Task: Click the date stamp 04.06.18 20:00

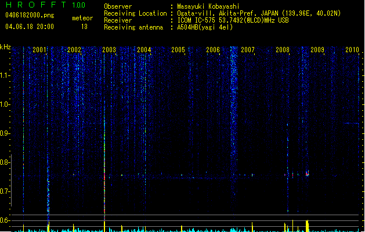Action: click(x=30, y=27)
